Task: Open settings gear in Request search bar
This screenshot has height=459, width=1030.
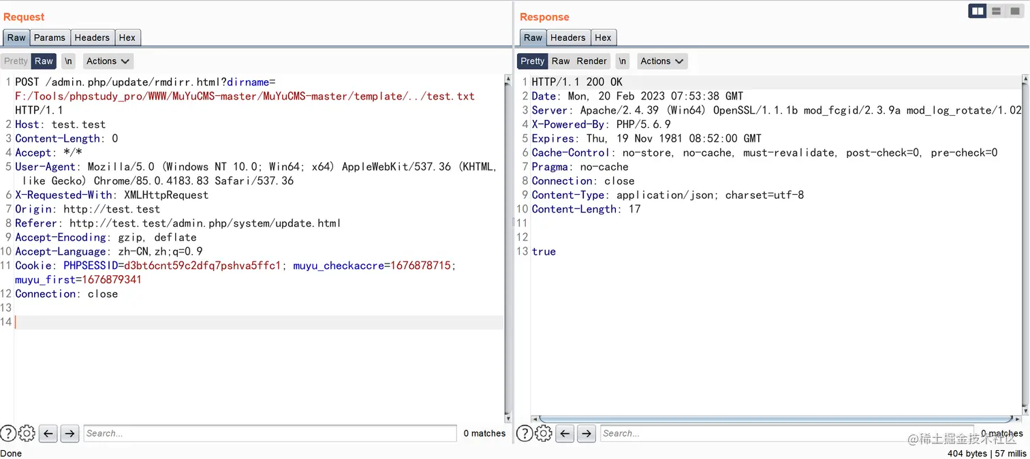Action: [27, 433]
